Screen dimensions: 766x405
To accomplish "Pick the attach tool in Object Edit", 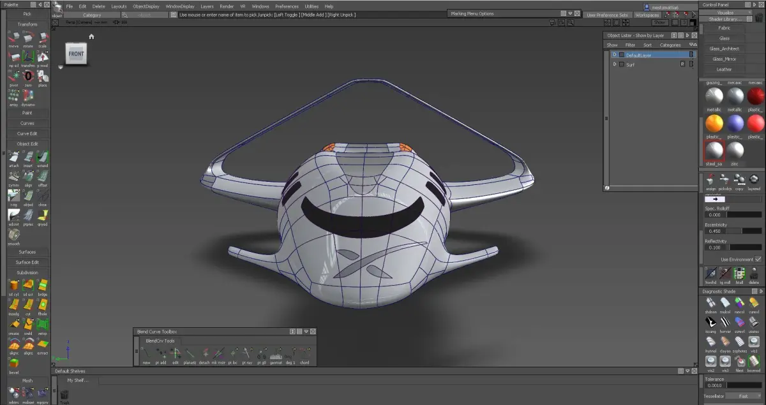I will pyautogui.click(x=13, y=158).
